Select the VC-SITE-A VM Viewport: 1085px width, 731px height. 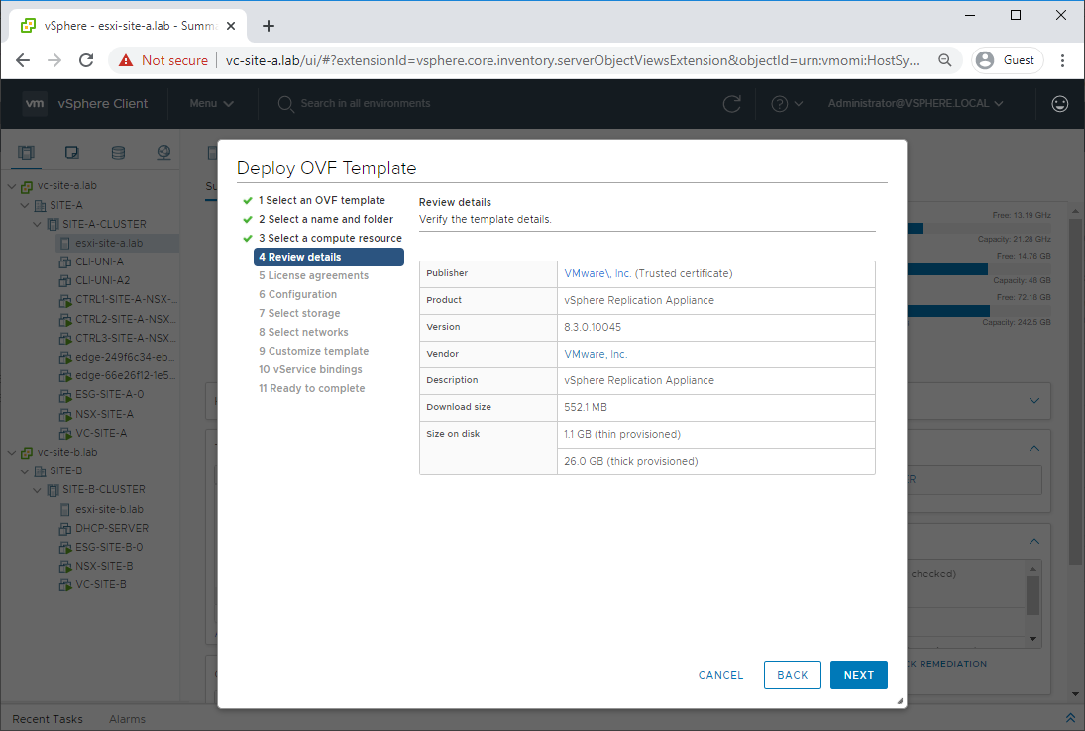tap(101, 433)
